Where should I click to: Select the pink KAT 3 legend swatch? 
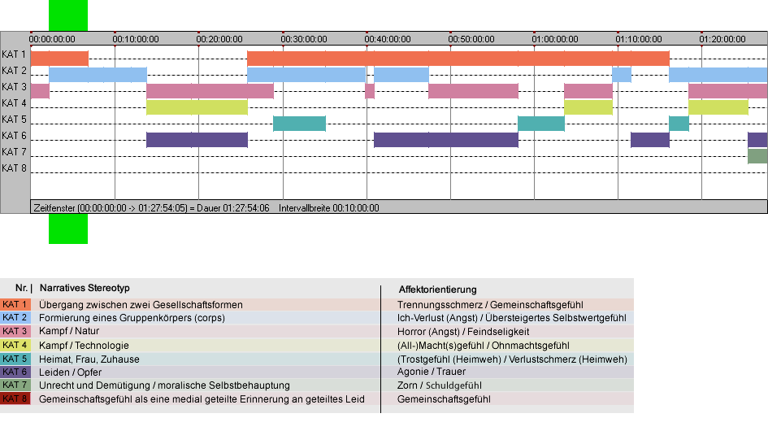coord(15,332)
